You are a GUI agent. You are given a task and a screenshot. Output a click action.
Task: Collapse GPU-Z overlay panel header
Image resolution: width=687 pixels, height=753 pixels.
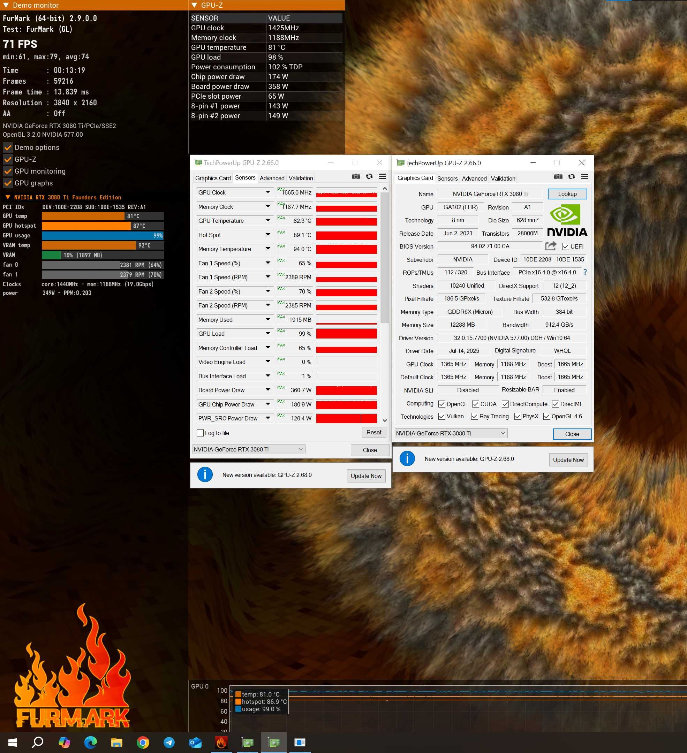(x=194, y=5)
